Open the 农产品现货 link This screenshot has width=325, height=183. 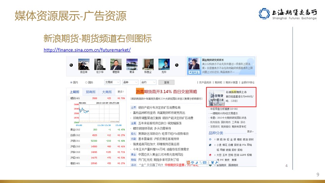point(205,82)
